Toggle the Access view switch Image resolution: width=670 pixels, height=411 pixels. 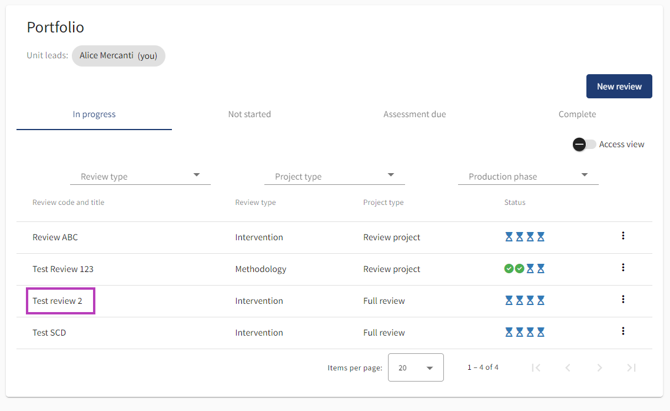(584, 144)
